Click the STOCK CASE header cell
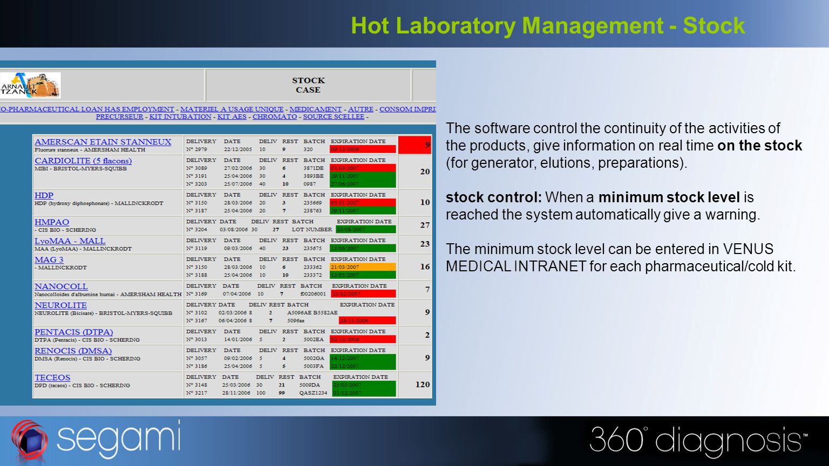Image resolution: width=829 pixels, height=466 pixels. 308,85
